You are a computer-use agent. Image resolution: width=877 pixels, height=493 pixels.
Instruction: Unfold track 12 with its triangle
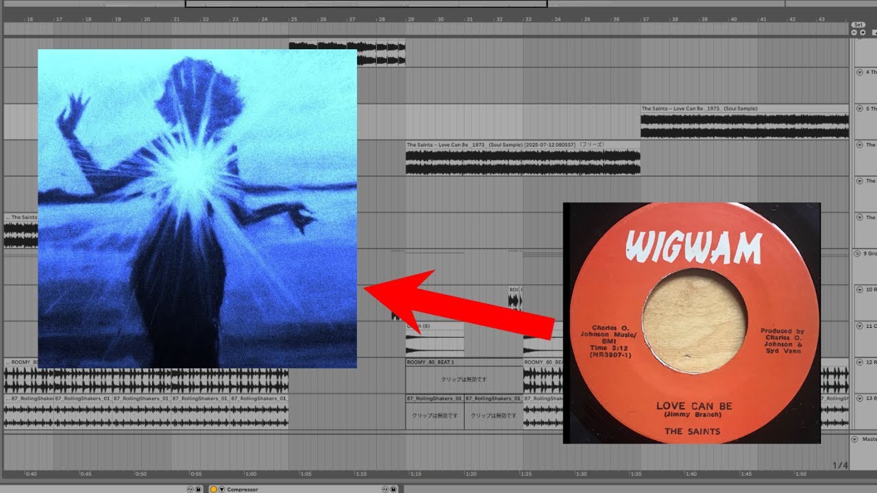(859, 362)
